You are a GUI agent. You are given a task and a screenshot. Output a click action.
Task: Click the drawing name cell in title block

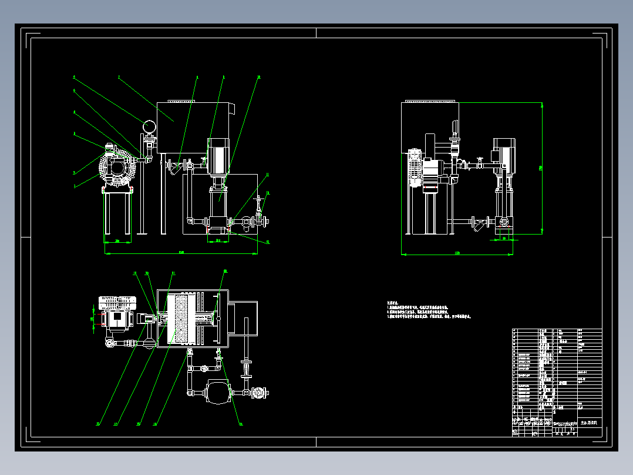(590, 423)
